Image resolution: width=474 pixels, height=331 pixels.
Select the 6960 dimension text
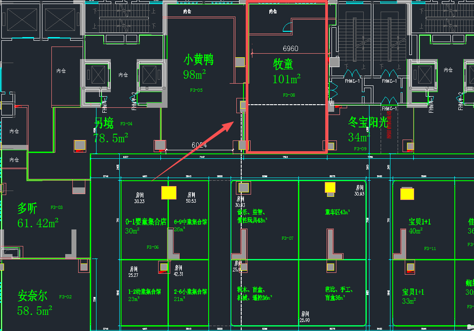point(290,48)
